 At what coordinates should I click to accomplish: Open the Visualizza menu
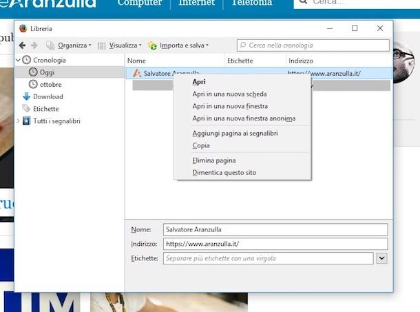click(125, 45)
